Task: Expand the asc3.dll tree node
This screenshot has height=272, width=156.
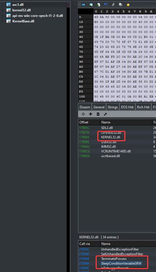Action: tap(3, 5)
